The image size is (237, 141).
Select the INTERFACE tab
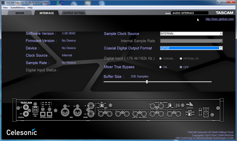47,13
